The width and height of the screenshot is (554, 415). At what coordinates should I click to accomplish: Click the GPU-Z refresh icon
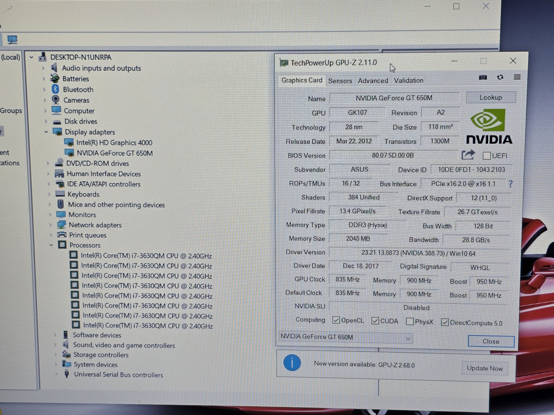500,77
